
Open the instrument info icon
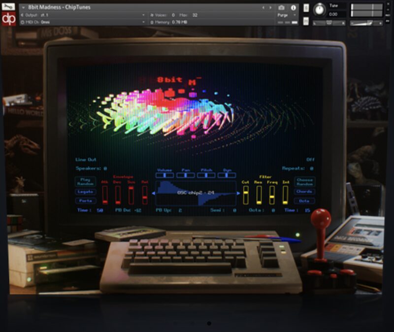click(x=293, y=8)
